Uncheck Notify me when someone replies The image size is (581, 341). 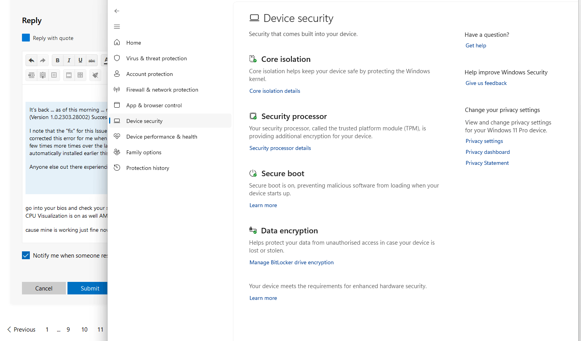[x=26, y=255]
